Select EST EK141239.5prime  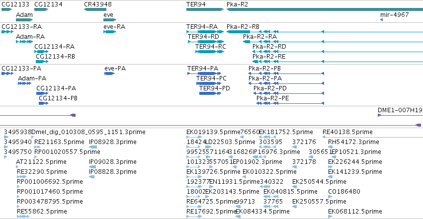[355, 172]
